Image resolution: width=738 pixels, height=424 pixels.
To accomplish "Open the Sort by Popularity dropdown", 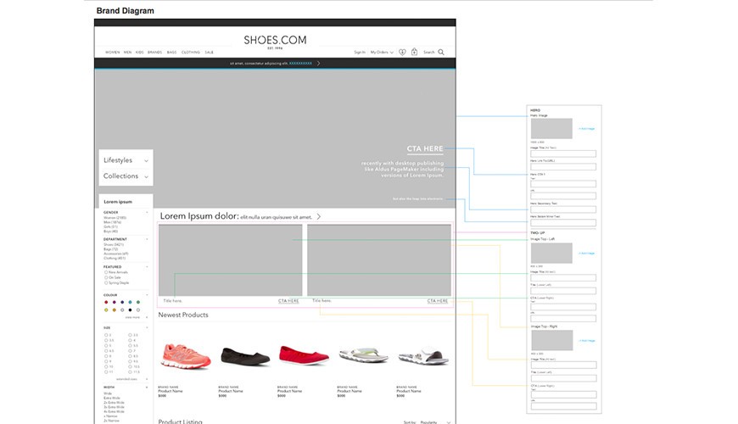I will (435, 422).
